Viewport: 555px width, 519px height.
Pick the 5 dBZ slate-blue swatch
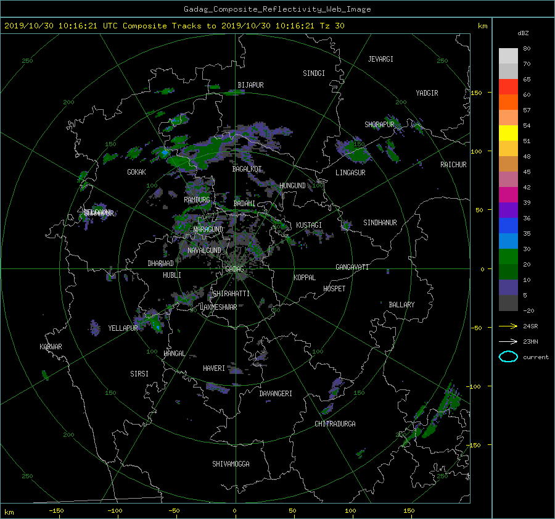point(508,287)
